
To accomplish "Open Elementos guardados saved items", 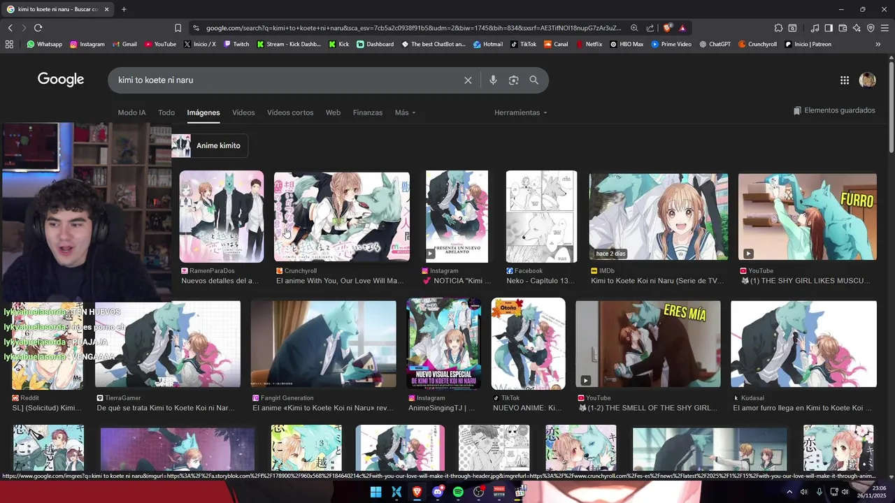I will tap(834, 110).
